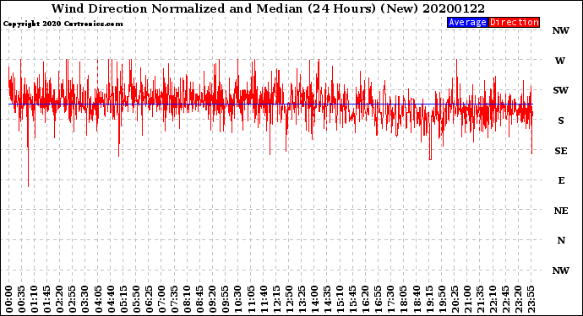
Task: Click the 22:10 time axis label
Action: pyautogui.click(x=493, y=299)
